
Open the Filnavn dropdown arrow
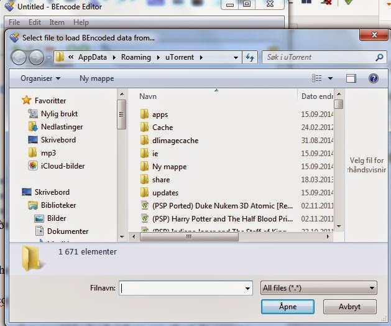point(247,288)
